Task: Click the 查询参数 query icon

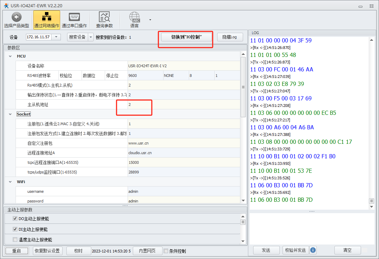Action: (104, 17)
